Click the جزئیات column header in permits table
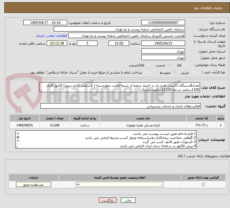Viewport: 230px width, 208px height. [34, 177]
